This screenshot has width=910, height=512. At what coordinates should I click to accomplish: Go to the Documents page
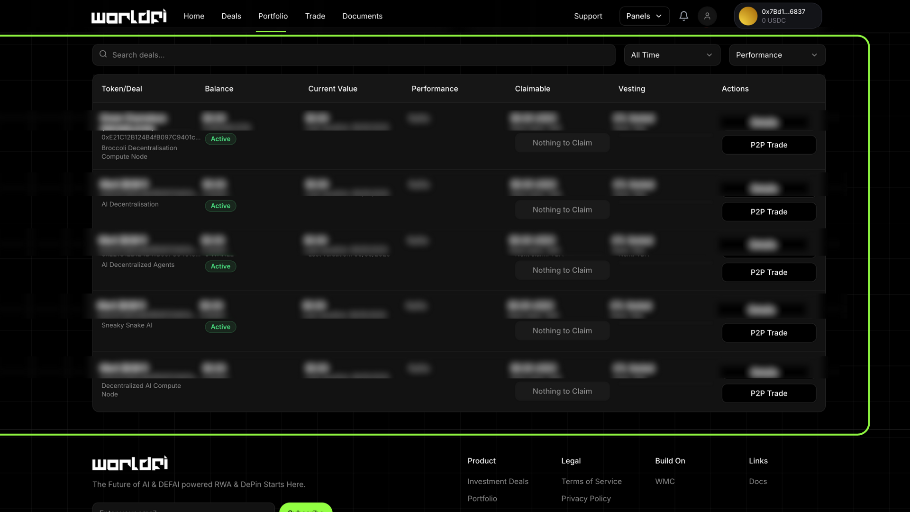[x=362, y=16]
